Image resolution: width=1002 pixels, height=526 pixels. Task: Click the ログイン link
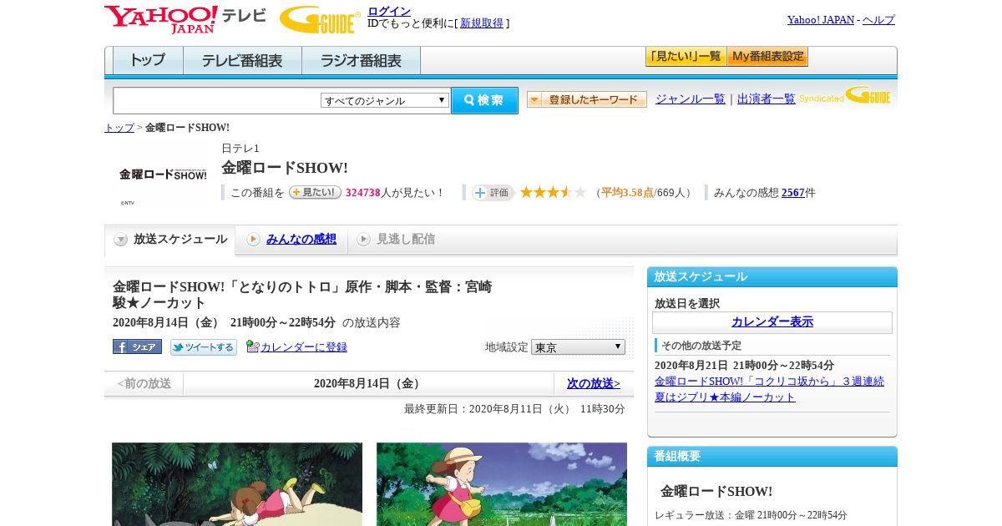389,11
